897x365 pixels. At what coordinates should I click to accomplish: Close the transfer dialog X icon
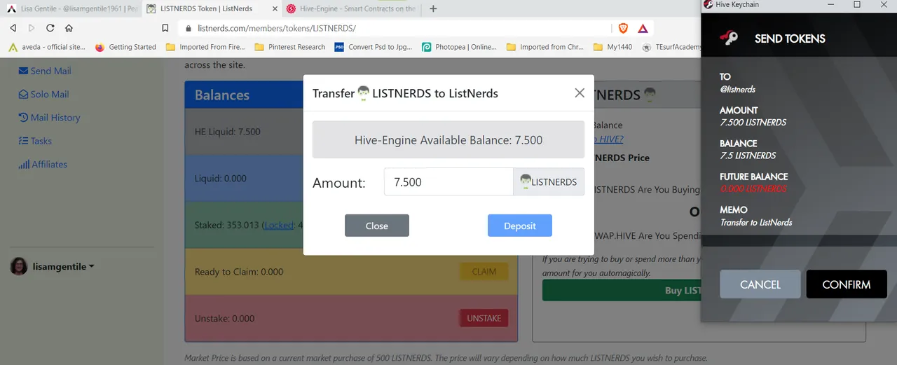pyautogui.click(x=580, y=92)
